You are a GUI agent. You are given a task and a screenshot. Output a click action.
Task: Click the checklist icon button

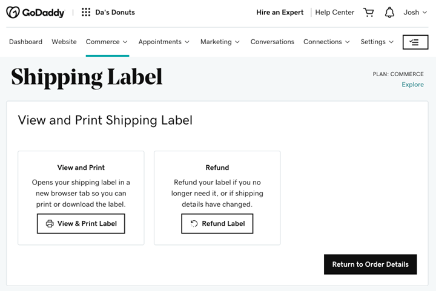[x=415, y=42]
